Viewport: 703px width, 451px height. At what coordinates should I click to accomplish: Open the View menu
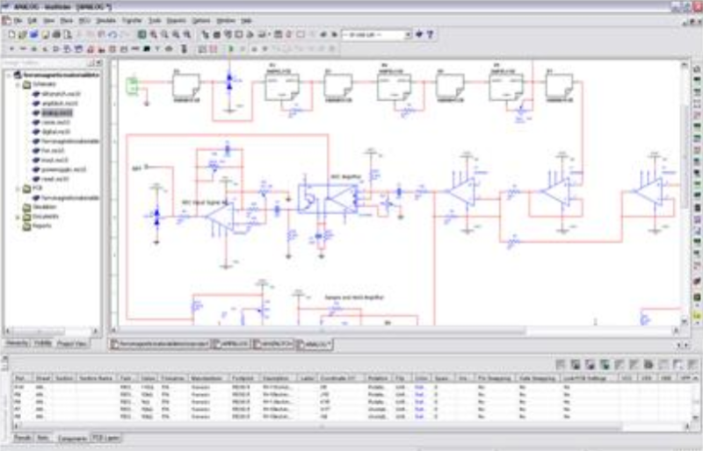48,20
